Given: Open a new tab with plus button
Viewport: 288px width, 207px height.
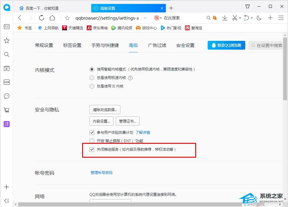Looking at the screenshot, I should [171, 8].
